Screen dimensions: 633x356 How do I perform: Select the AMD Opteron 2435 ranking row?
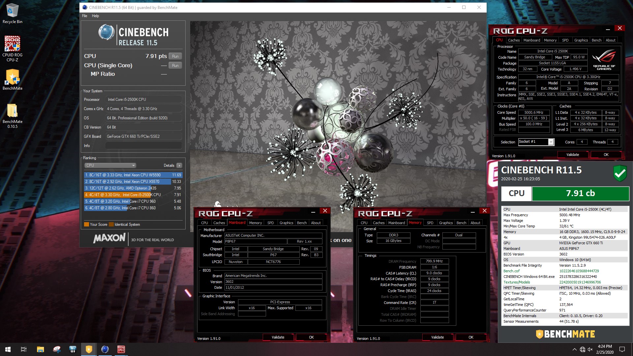(x=133, y=188)
